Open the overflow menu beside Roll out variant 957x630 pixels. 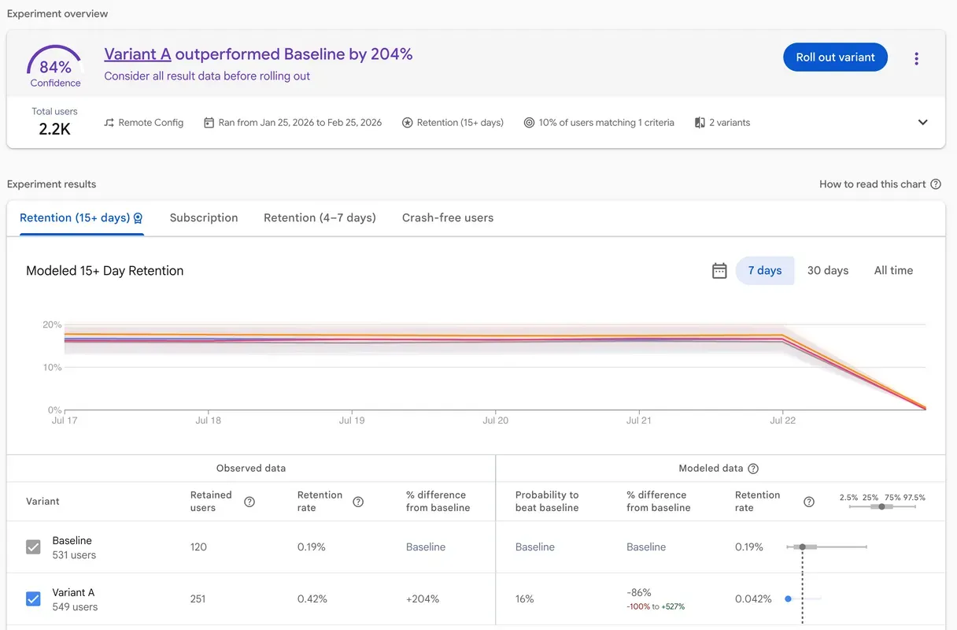(x=916, y=57)
